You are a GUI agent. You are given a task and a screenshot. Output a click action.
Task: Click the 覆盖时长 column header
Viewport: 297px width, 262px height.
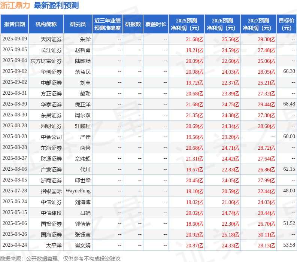pyautogui.click(x=156, y=24)
